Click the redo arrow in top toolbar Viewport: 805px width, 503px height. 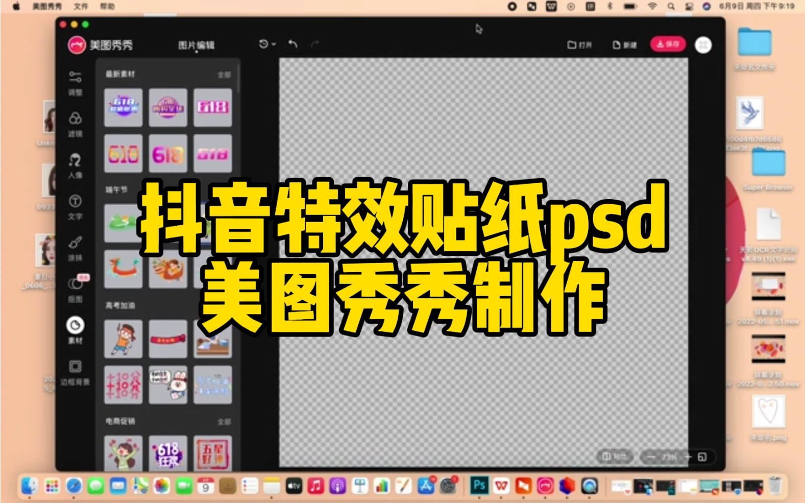(315, 44)
